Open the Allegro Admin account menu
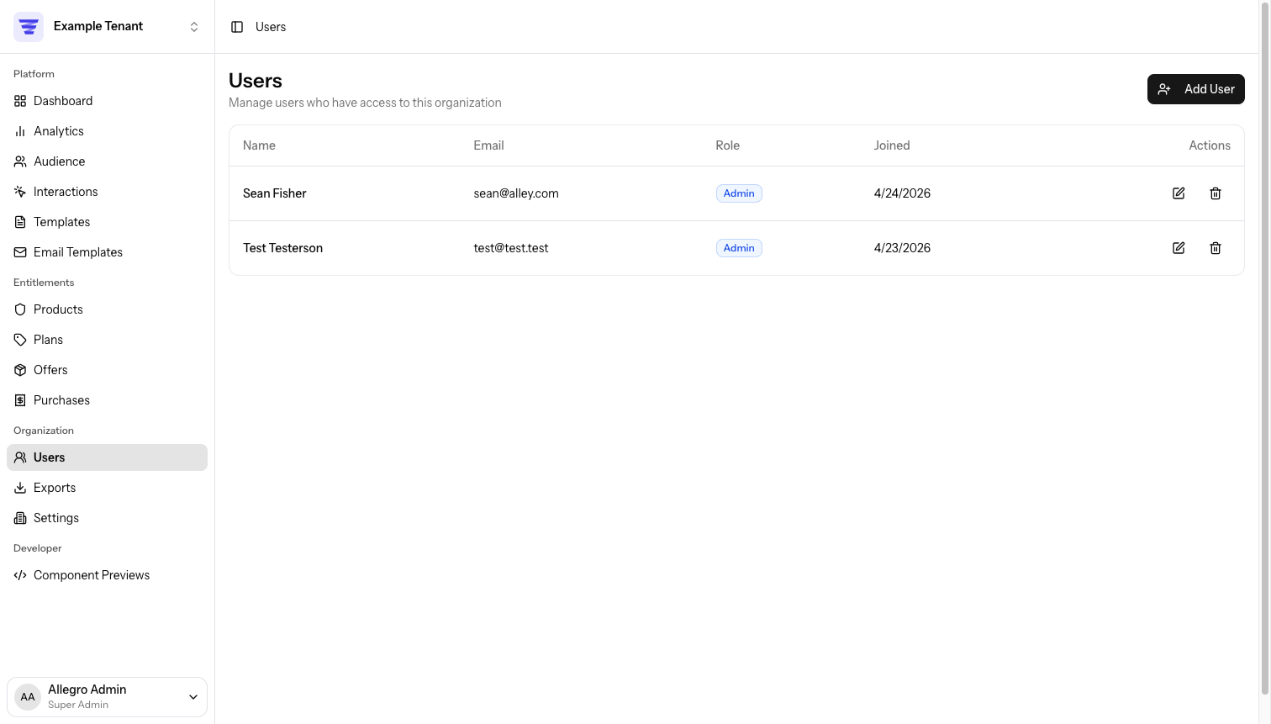This screenshot has height=724, width=1271. pyautogui.click(x=108, y=697)
